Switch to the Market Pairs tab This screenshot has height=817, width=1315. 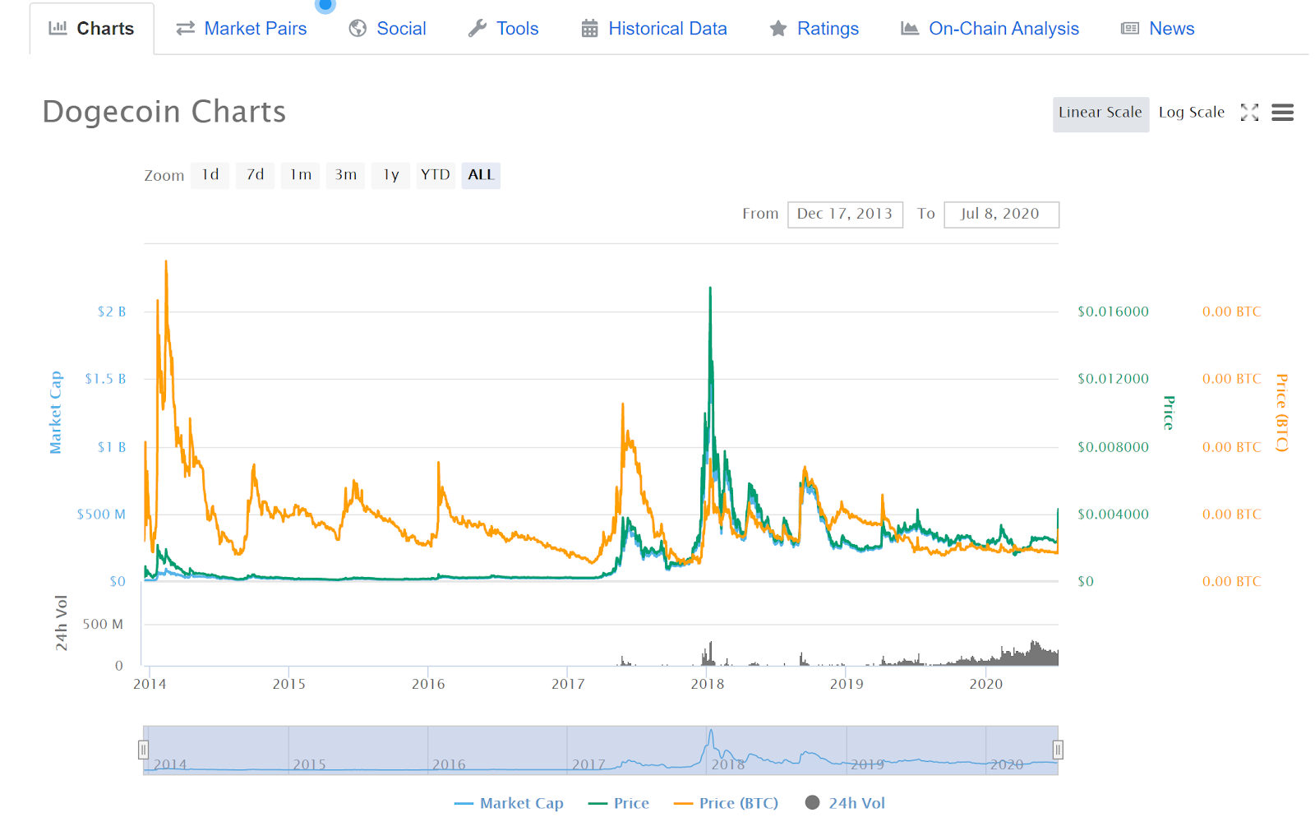coord(241,29)
